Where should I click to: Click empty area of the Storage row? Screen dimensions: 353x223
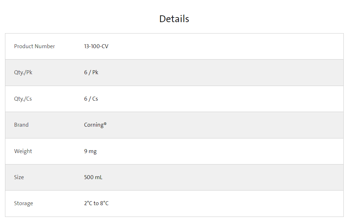tap(225, 203)
